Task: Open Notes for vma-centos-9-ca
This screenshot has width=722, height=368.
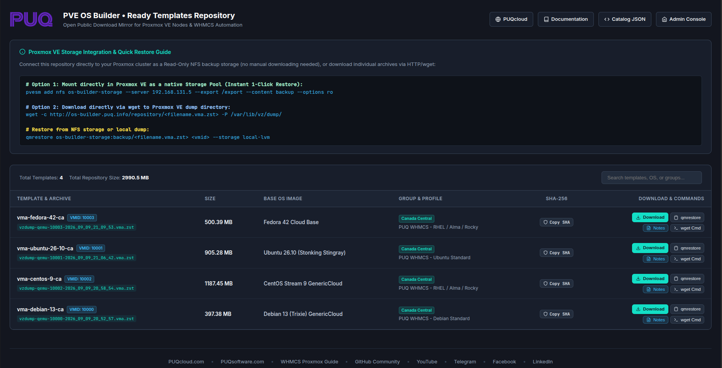Action: [x=656, y=289]
